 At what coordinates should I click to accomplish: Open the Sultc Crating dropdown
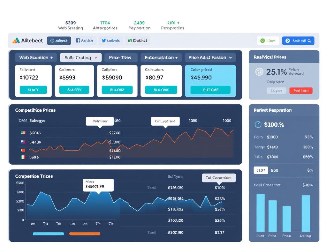click(x=80, y=57)
